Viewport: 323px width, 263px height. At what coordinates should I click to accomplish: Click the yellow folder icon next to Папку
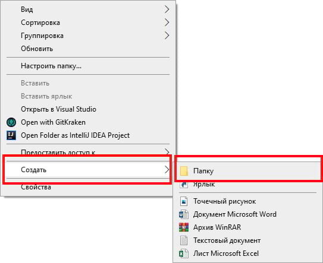point(184,171)
